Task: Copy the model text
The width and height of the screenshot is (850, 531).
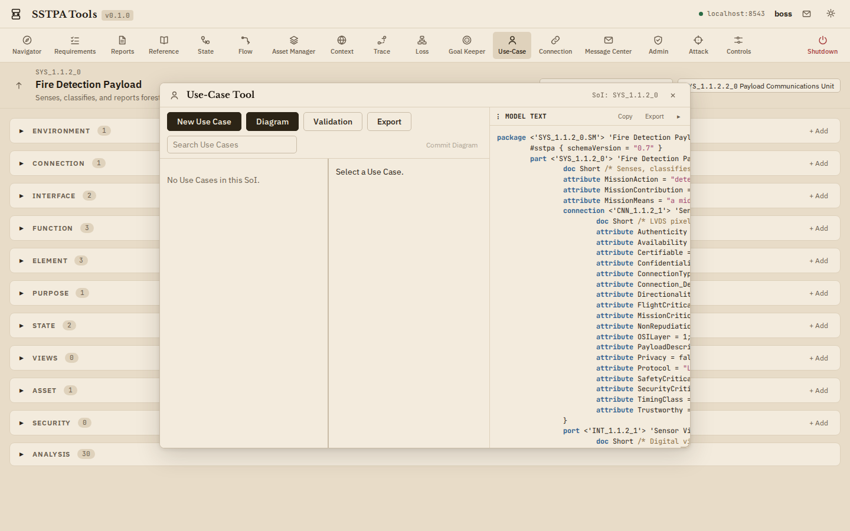Action: 625,116
